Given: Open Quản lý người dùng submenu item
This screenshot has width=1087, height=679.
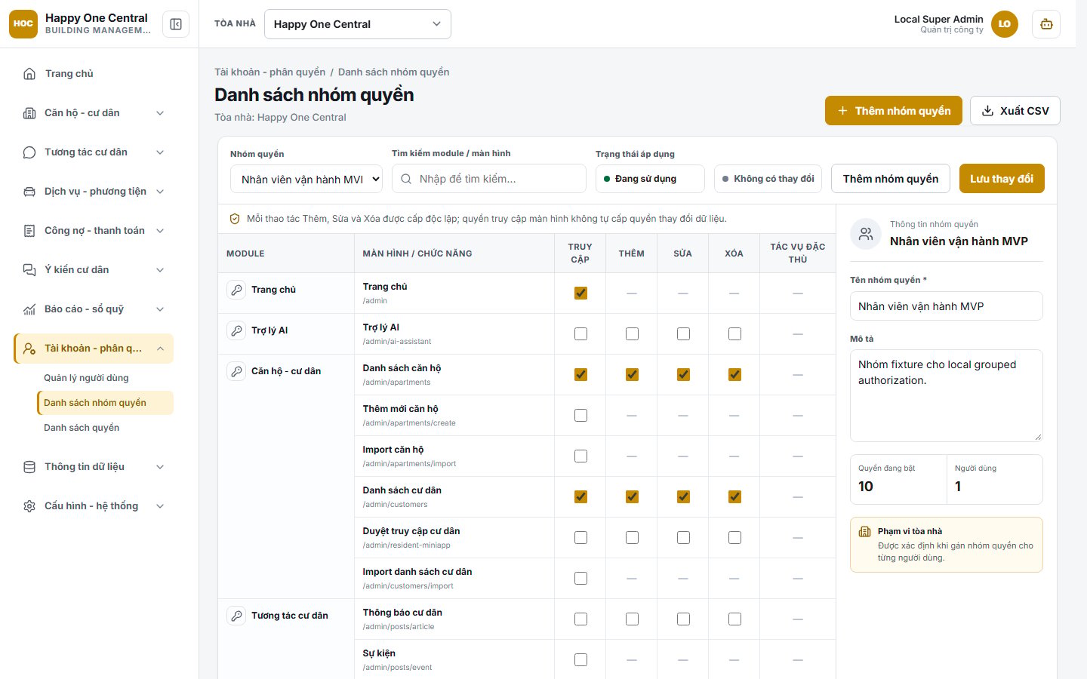Looking at the screenshot, I should point(86,378).
